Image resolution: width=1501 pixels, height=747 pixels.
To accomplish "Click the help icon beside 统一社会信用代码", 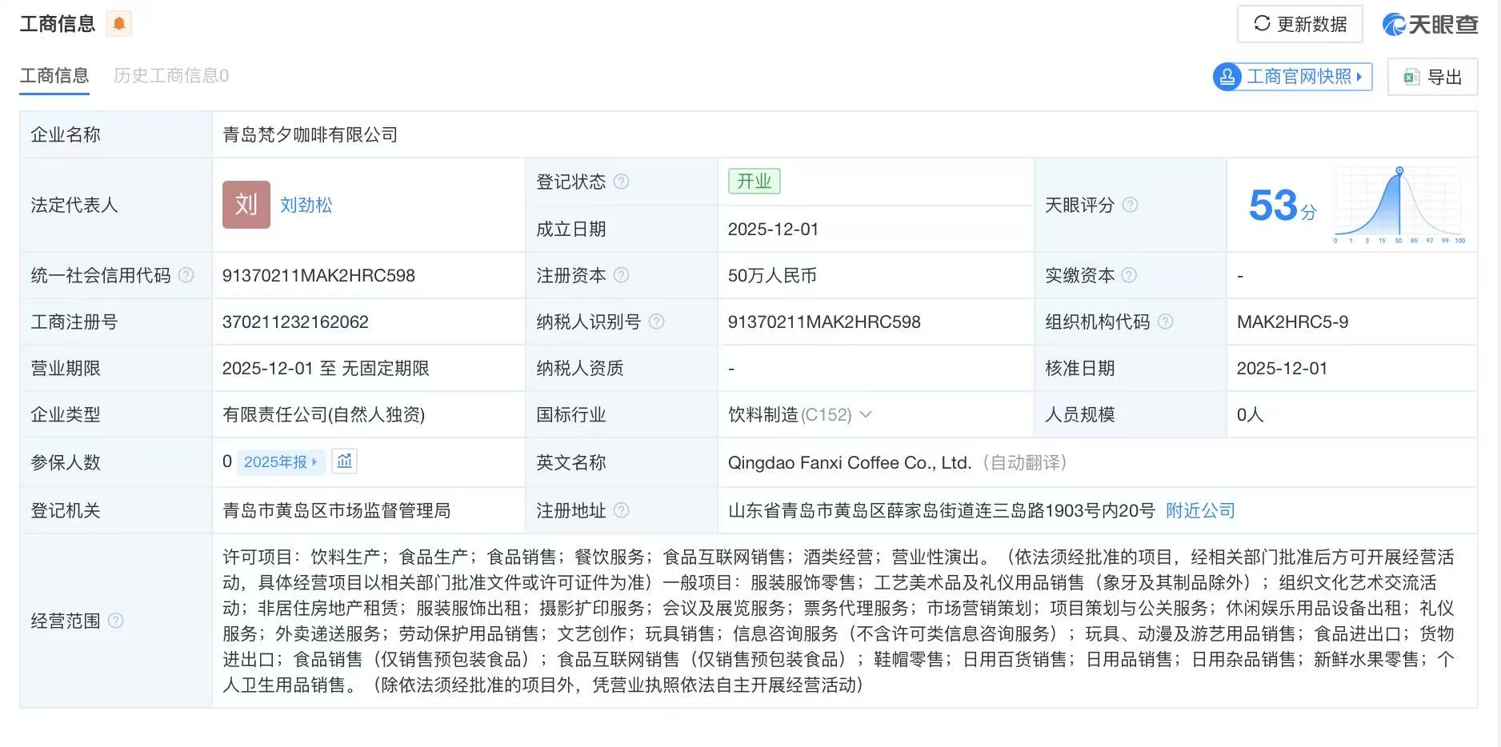I will (x=186, y=275).
